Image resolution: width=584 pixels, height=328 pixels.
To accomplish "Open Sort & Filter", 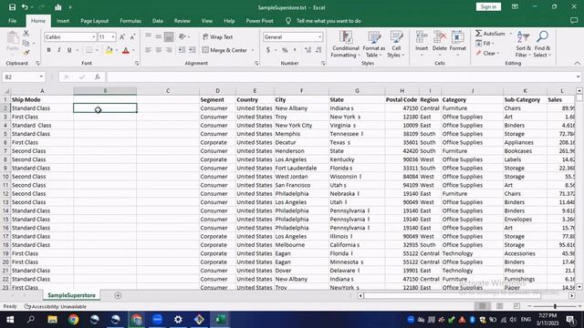I will pyautogui.click(x=523, y=45).
